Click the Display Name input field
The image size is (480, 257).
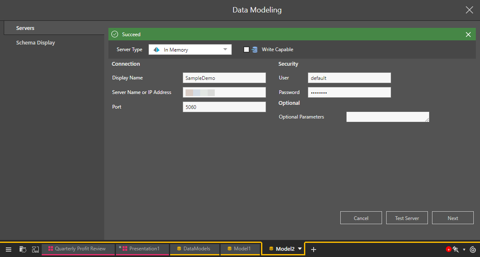pos(224,78)
